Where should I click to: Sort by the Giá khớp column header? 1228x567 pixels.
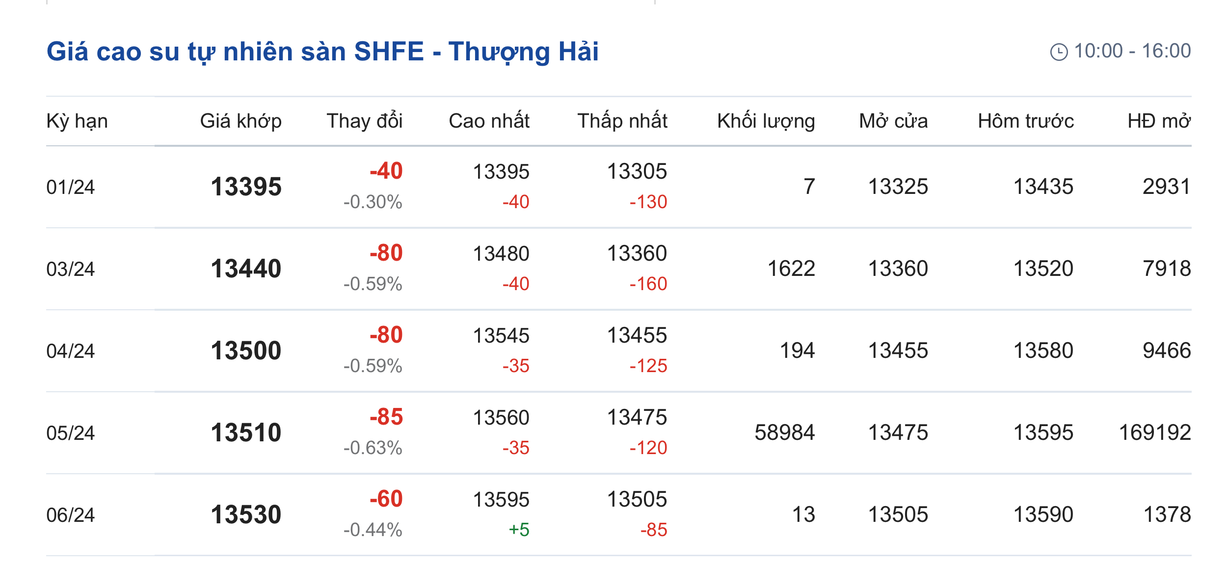[x=240, y=121]
